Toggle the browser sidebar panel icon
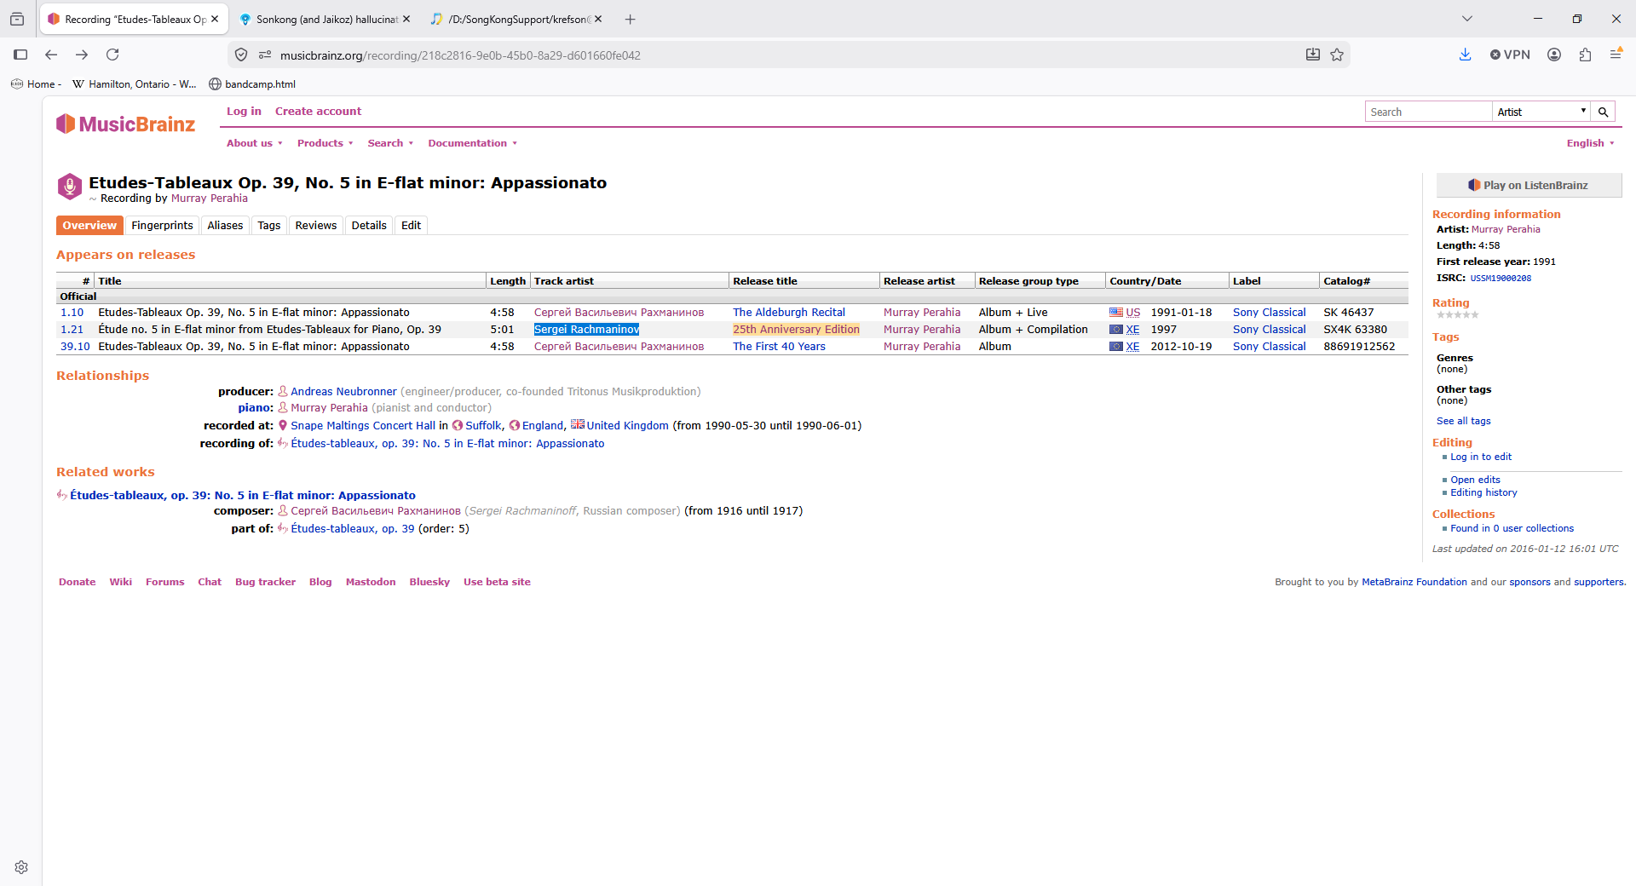This screenshot has width=1636, height=886. (x=20, y=55)
